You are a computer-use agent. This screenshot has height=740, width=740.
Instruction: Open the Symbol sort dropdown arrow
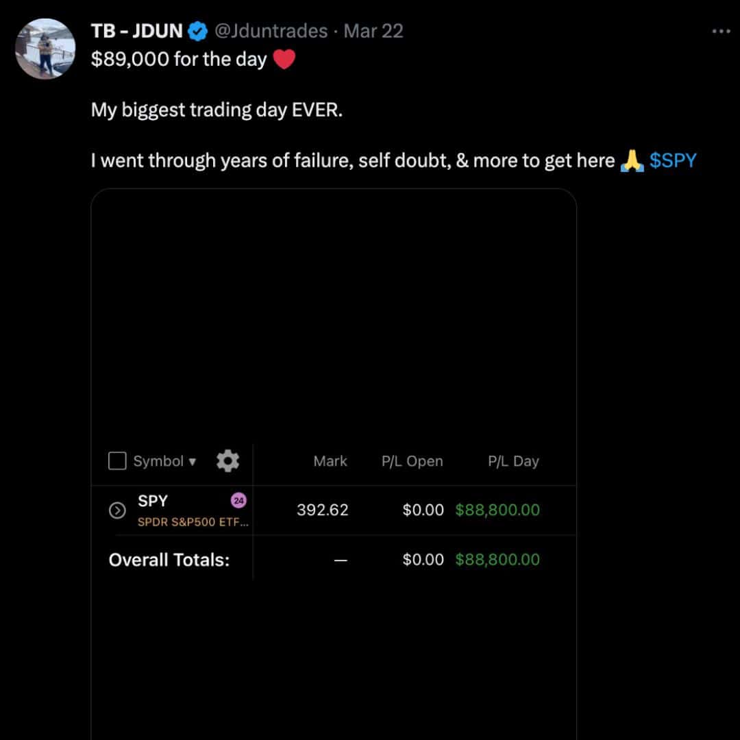[x=193, y=462]
